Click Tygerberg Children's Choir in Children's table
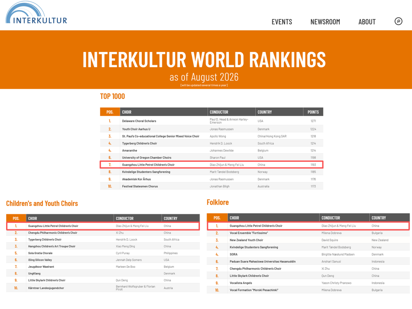The image size is (412, 309). (45, 240)
